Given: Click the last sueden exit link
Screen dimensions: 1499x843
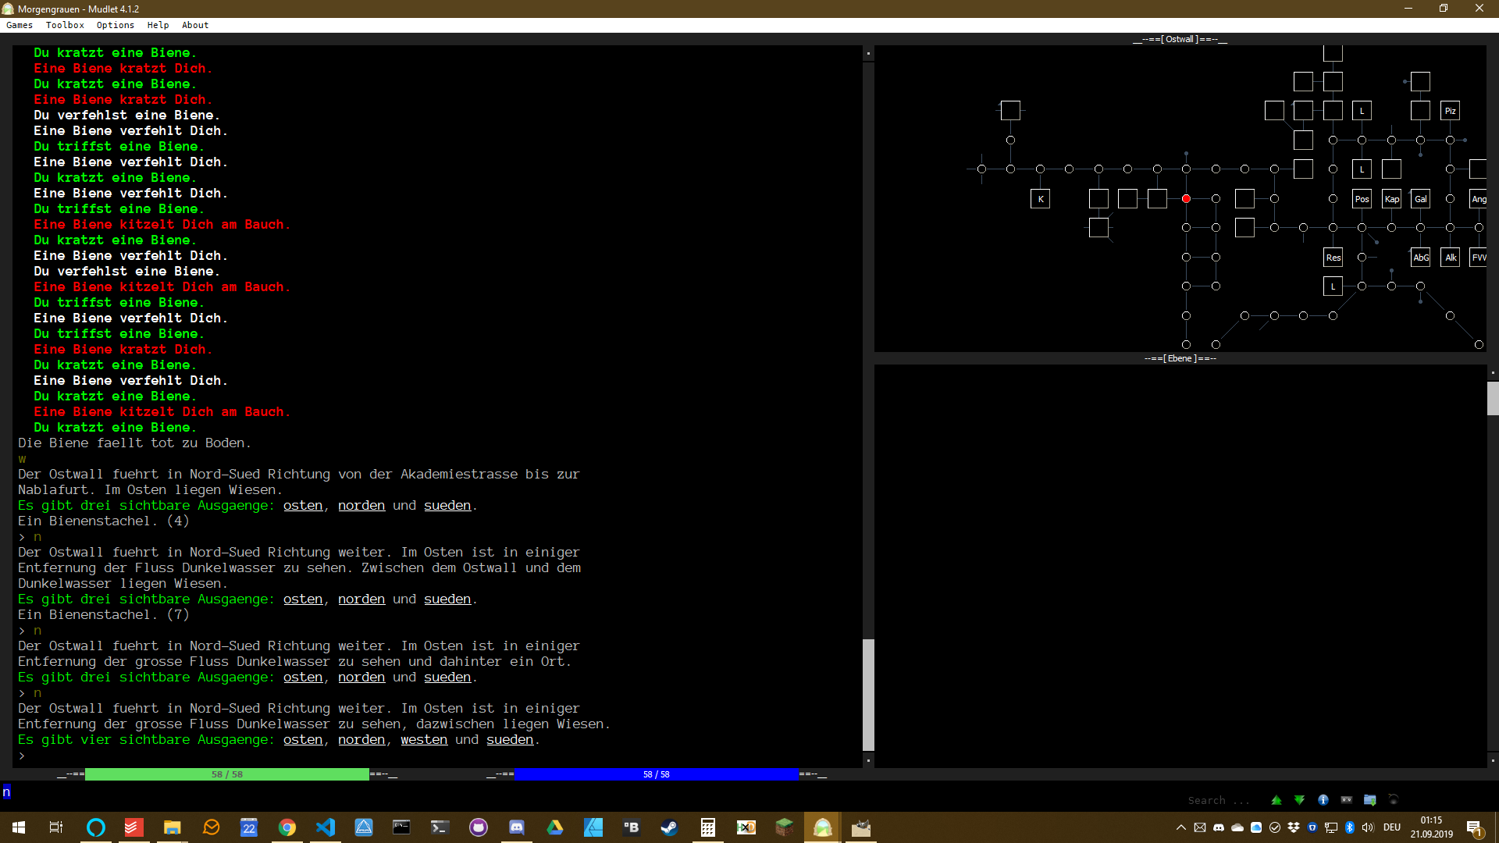Looking at the screenshot, I should (510, 740).
